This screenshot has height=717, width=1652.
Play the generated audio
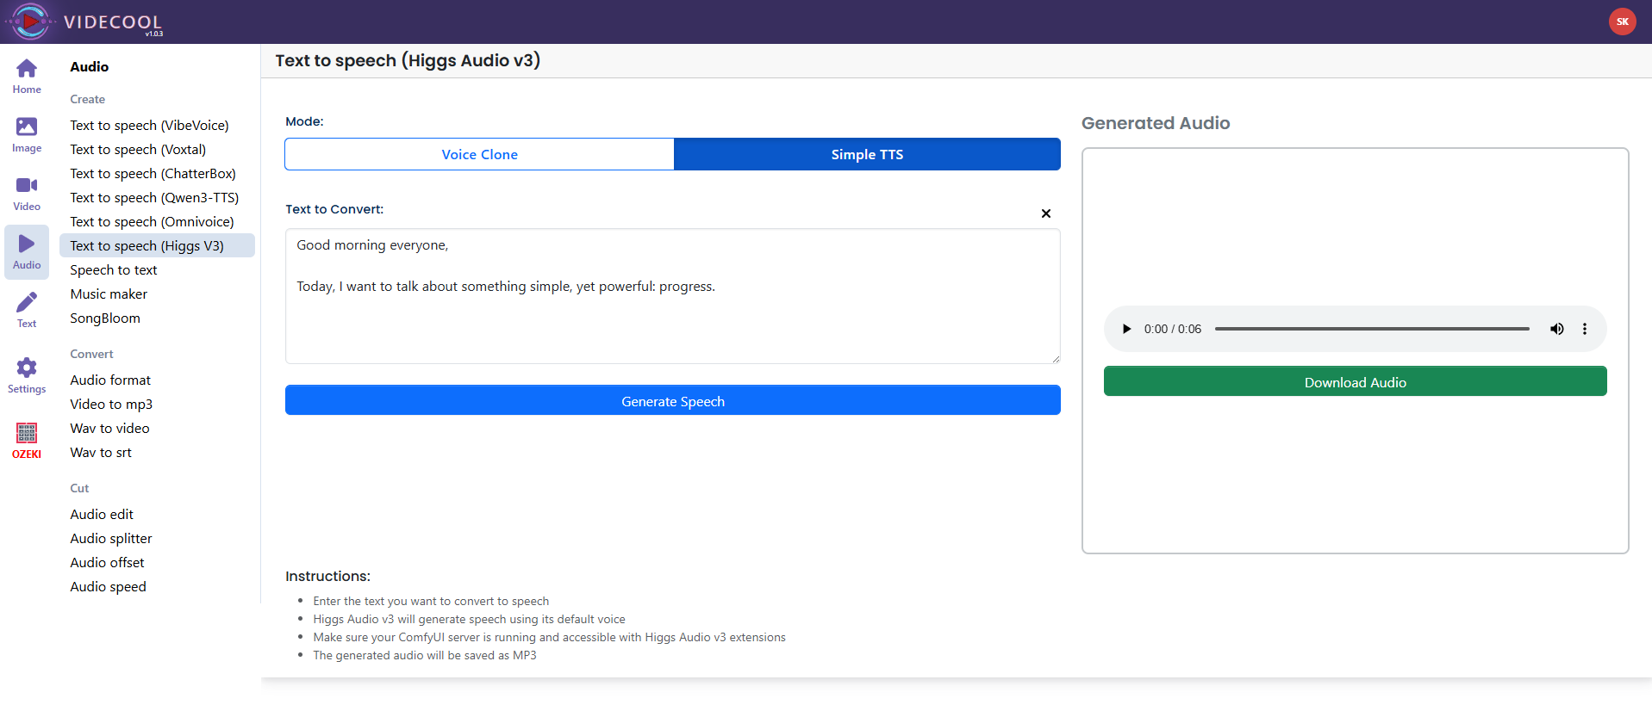[1126, 329]
